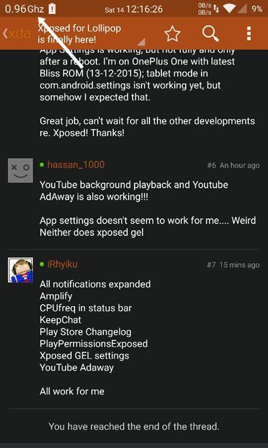The width and height of the screenshot is (268, 448).
Task: Select post number #6
Action: coord(212,165)
